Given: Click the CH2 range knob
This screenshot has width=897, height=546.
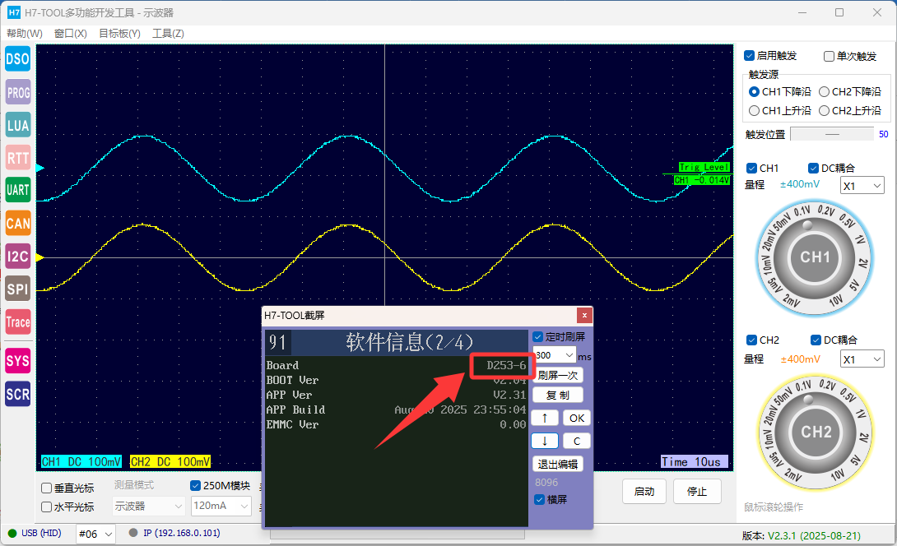Looking at the screenshot, I should click(816, 433).
